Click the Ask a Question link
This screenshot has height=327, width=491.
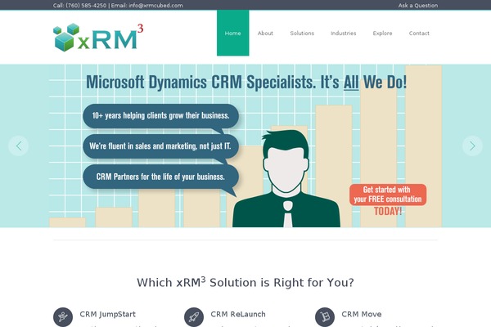point(417,5)
